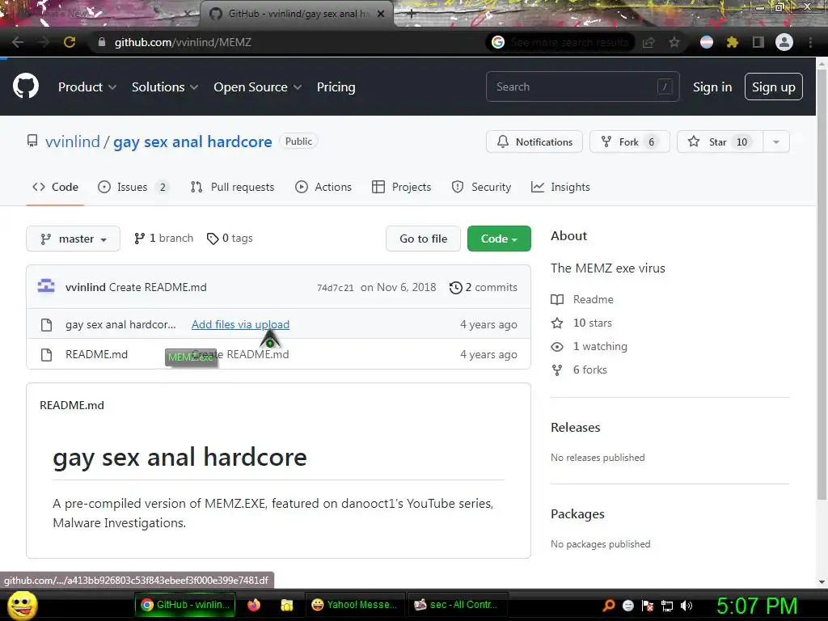Click the page vertical scrollbar
Image resolution: width=828 pixels, height=621 pixels.
click(822, 285)
